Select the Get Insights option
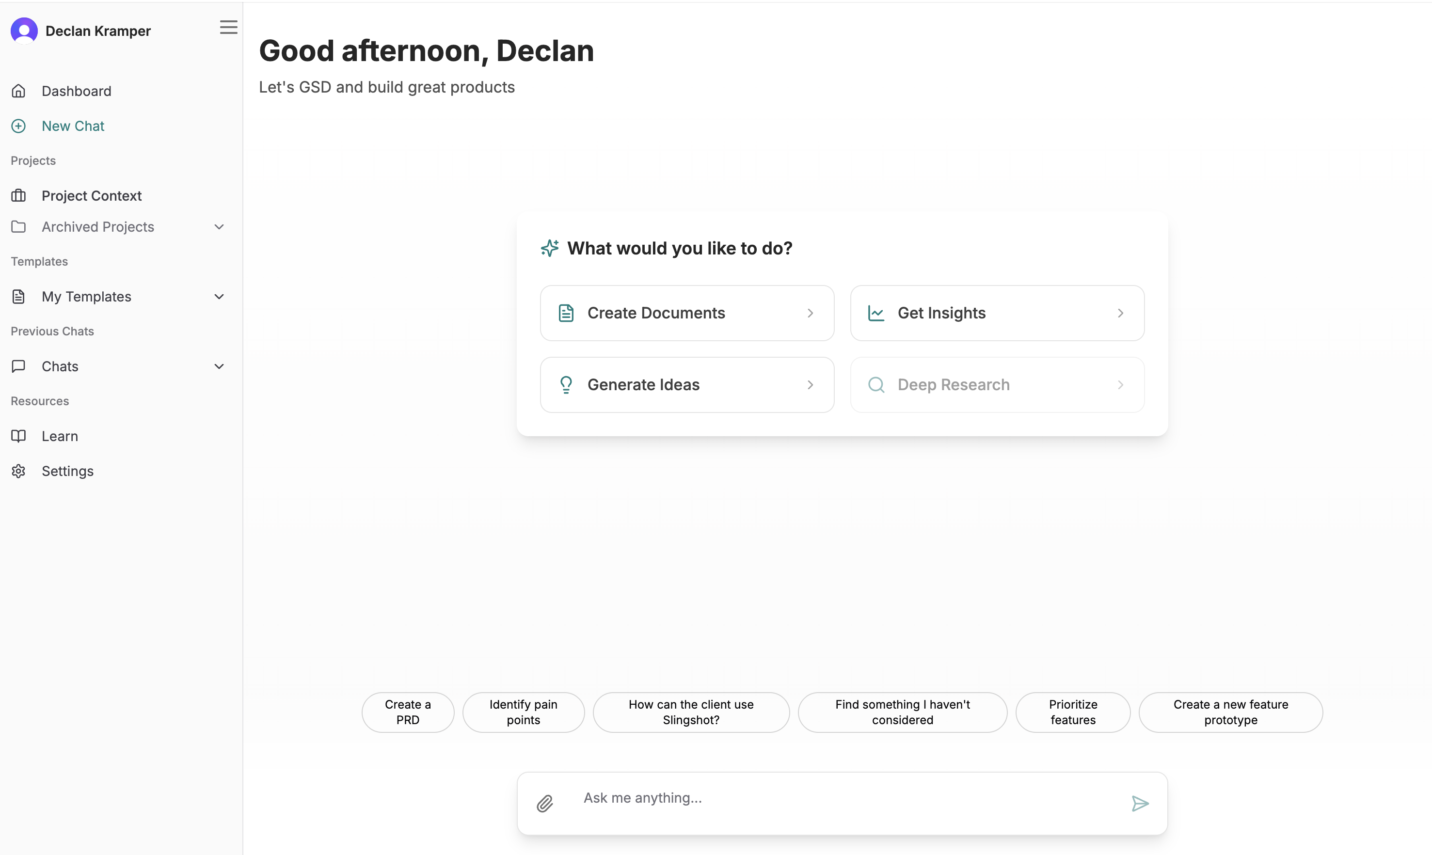 997,313
